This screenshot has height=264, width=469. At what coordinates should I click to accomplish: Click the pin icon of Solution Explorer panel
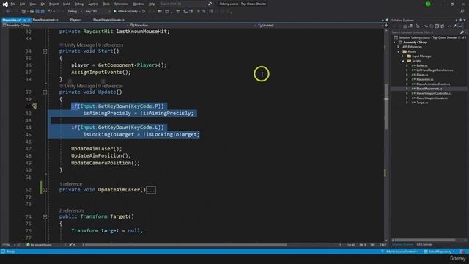(461, 20)
